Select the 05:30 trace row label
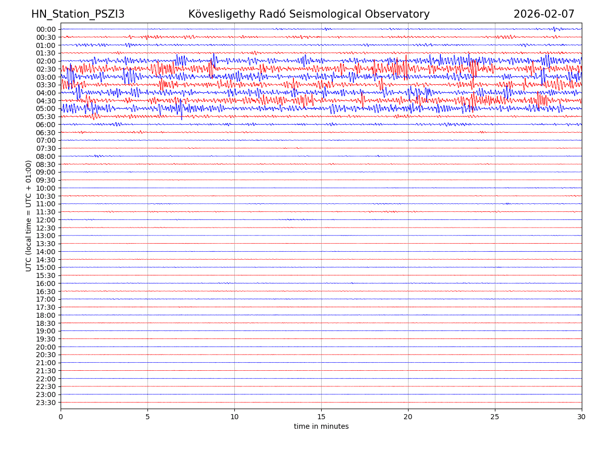 pos(46,117)
